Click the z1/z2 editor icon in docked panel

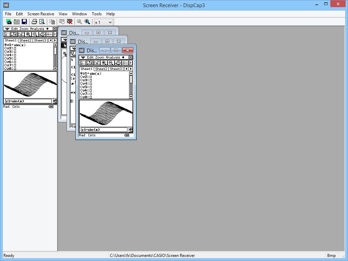7,34
